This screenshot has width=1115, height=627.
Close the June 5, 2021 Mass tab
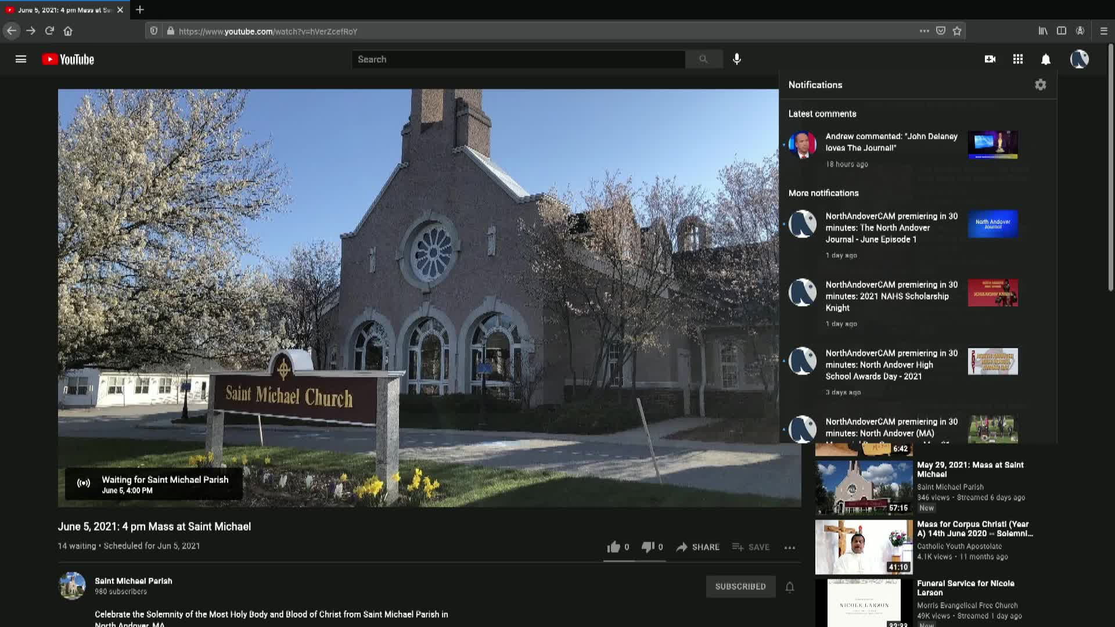[x=120, y=10]
